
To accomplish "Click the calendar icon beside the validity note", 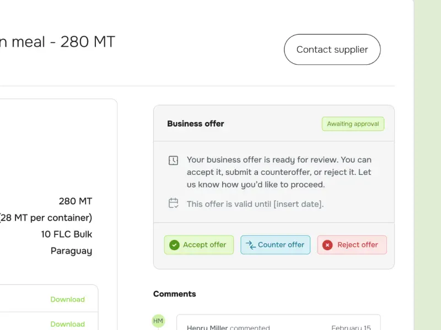I will [173, 204].
